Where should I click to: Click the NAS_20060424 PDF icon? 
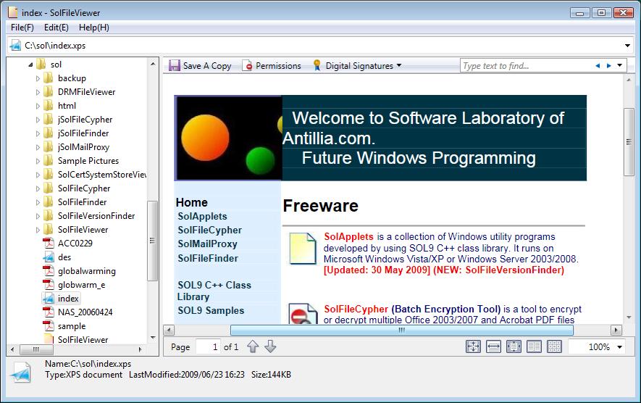pos(49,312)
